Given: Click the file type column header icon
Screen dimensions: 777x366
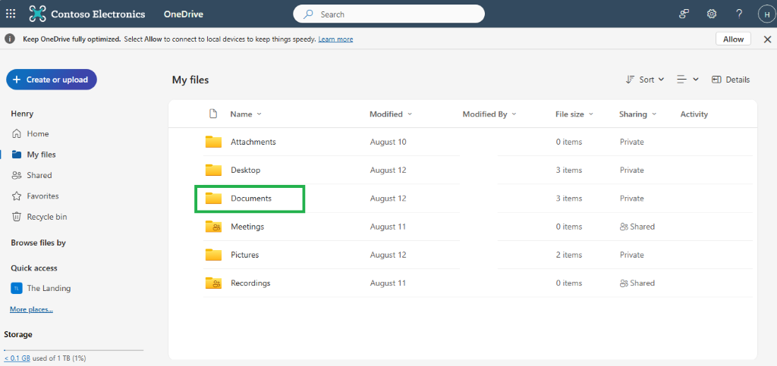Looking at the screenshot, I should [x=213, y=114].
